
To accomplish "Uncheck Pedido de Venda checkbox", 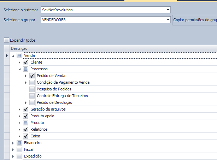I will (32, 76).
